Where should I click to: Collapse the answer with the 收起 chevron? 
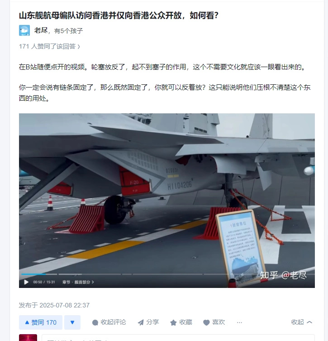click(301, 322)
